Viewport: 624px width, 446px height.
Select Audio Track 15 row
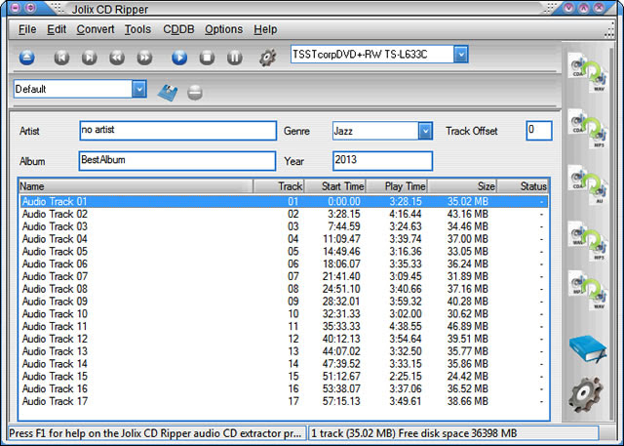(284, 376)
